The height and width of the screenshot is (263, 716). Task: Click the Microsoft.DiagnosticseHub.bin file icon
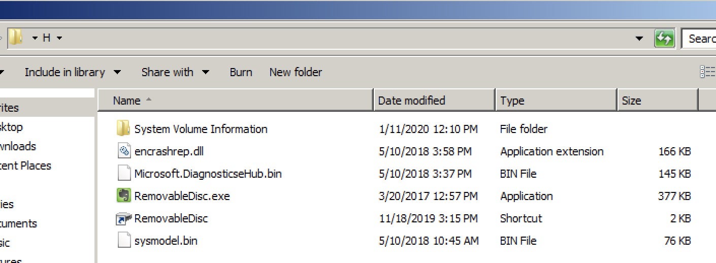tap(124, 174)
